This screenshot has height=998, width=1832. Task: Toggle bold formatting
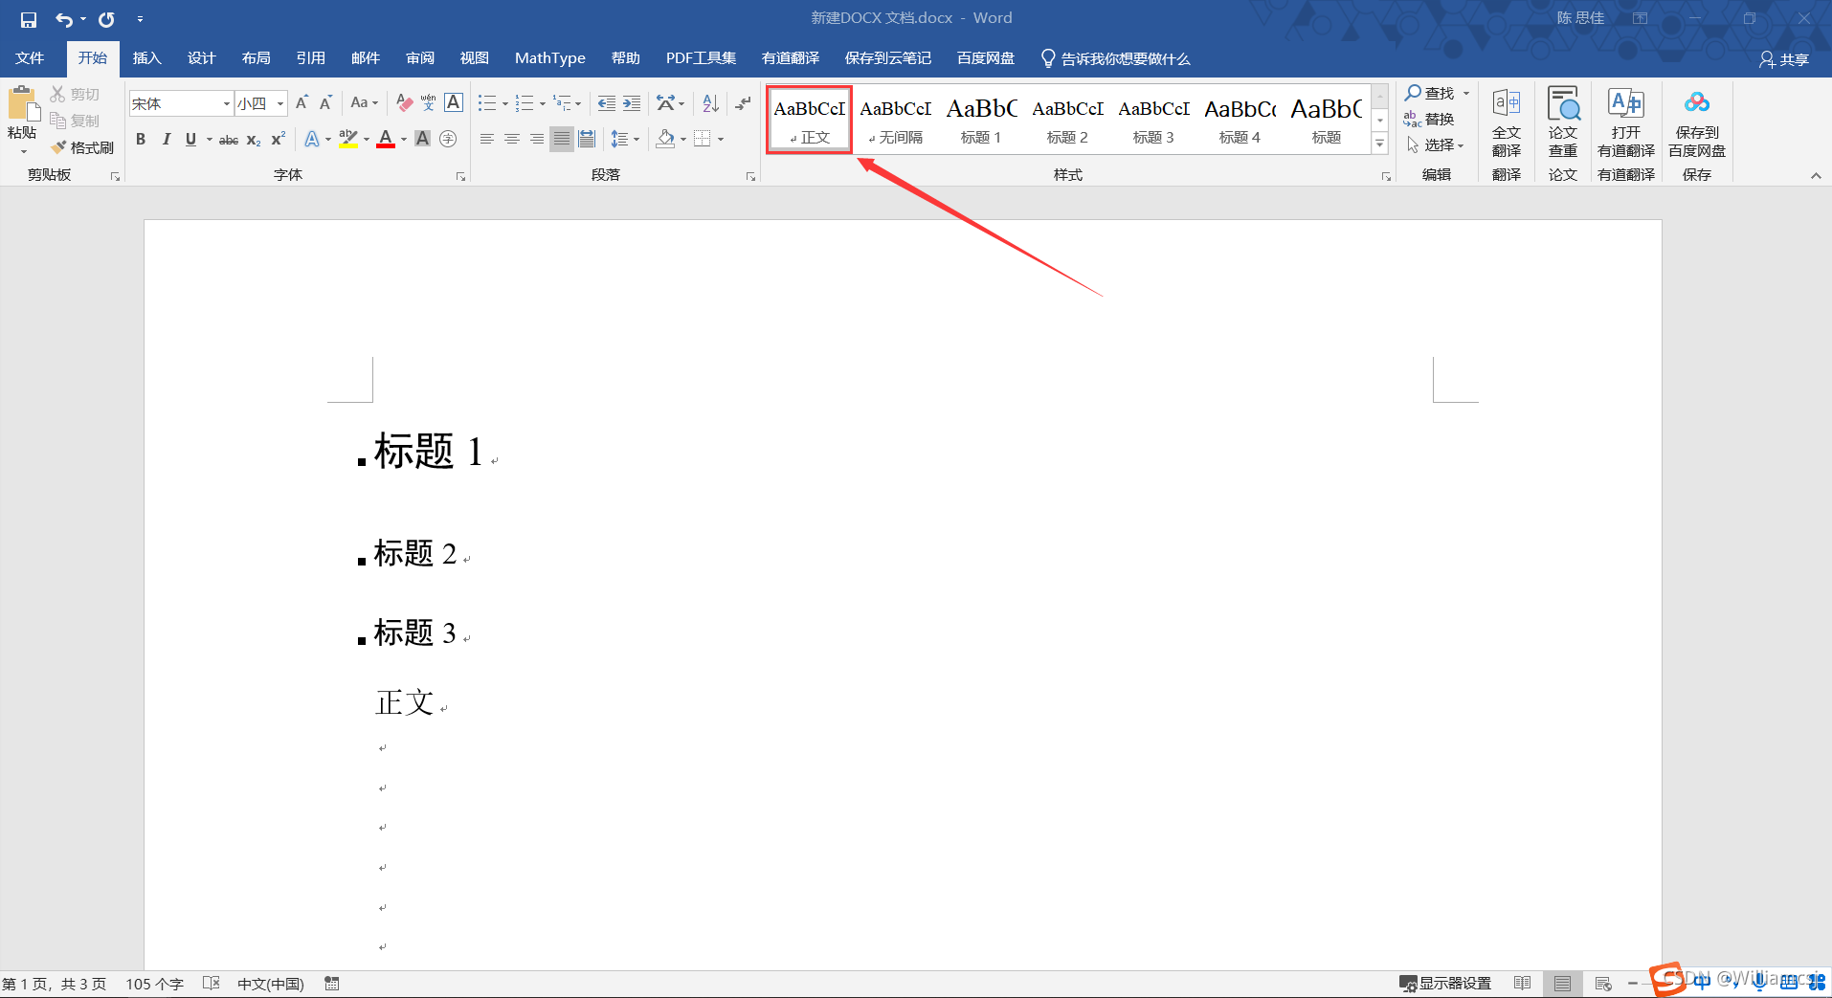(x=141, y=139)
